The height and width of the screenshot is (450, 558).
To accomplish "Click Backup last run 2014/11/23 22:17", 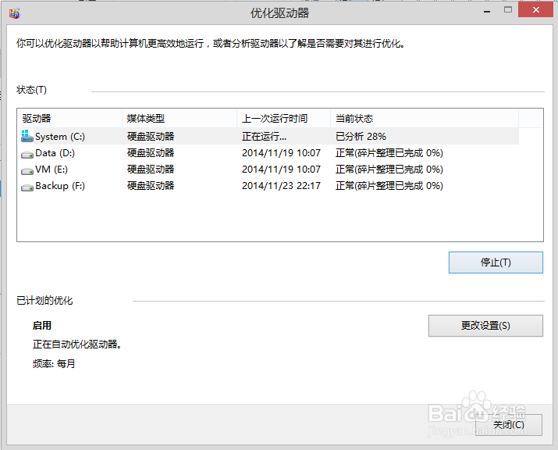I will coord(281,186).
